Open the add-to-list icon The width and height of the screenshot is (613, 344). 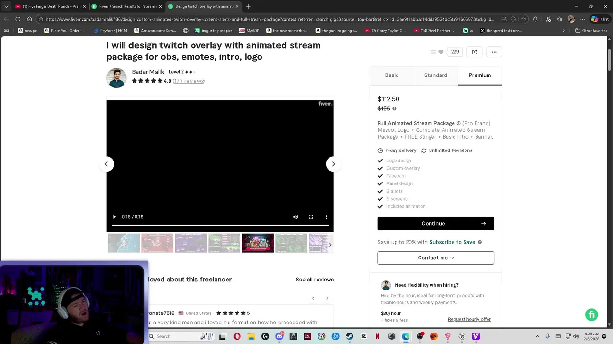(433, 52)
